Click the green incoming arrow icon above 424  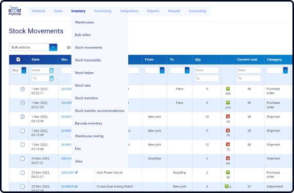(x=228, y=89)
